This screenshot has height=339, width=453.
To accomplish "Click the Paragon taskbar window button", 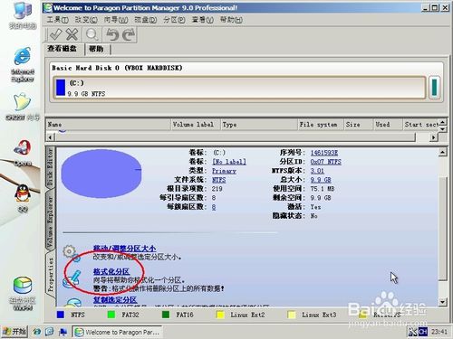I will 117,332.
